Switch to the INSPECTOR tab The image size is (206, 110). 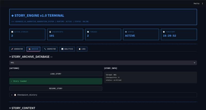[50, 49]
